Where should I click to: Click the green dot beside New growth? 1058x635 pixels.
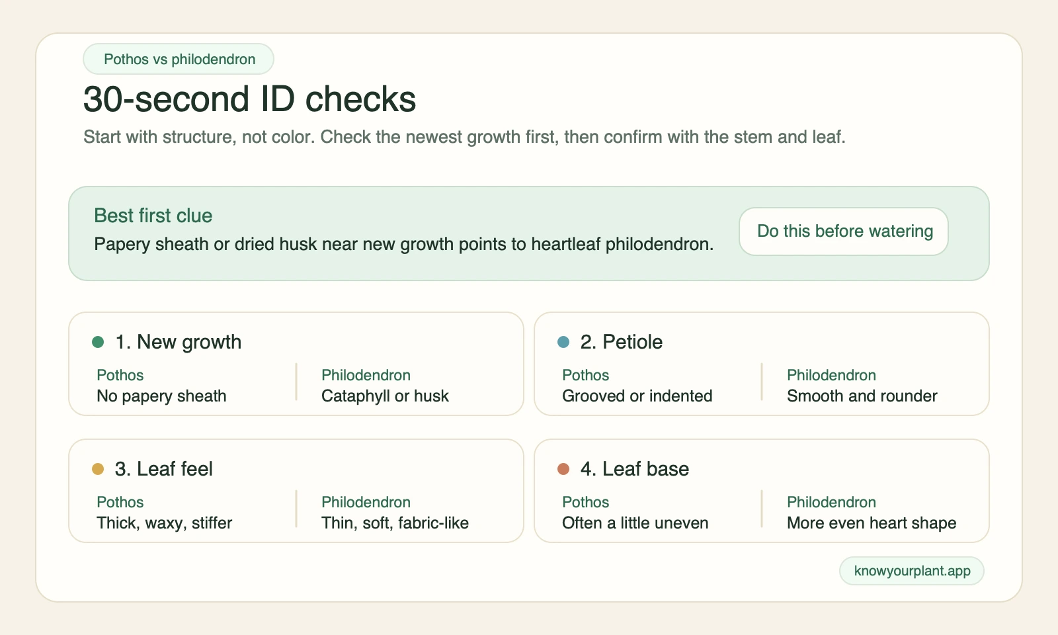(98, 342)
